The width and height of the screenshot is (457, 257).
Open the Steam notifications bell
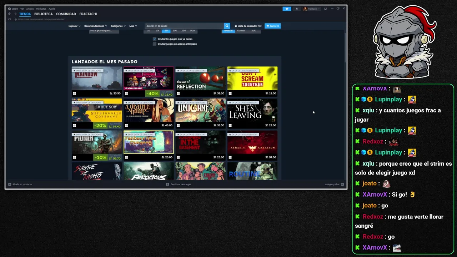(297, 9)
